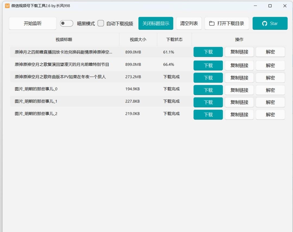Click the 227.8KB size cell
The width and height of the screenshot is (293, 232).
[132, 101]
